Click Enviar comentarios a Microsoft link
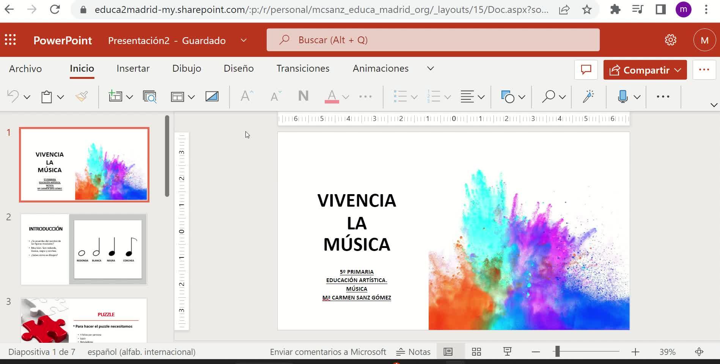Image resolution: width=720 pixels, height=364 pixels. click(x=328, y=352)
